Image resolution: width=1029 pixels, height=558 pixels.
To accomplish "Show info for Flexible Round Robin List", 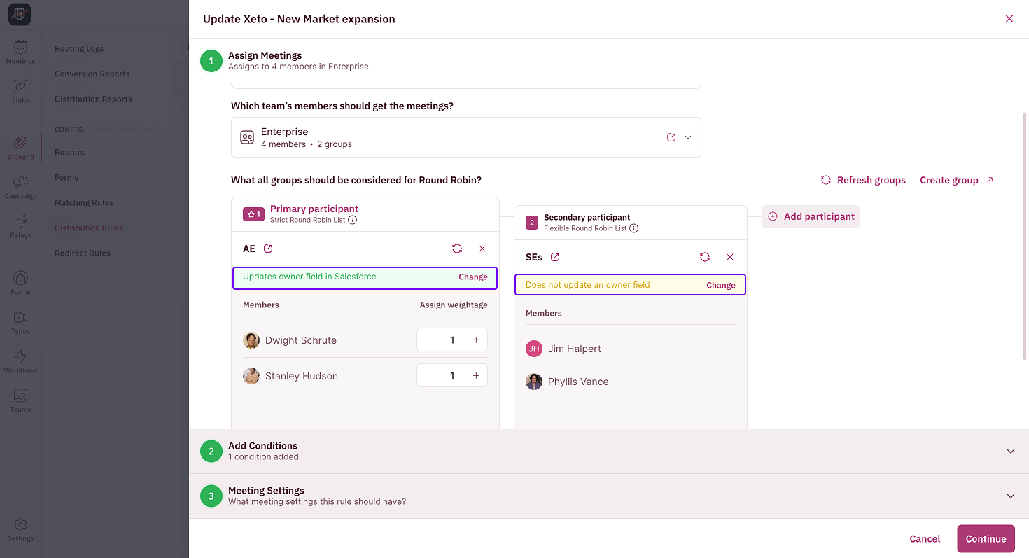I will [x=633, y=228].
